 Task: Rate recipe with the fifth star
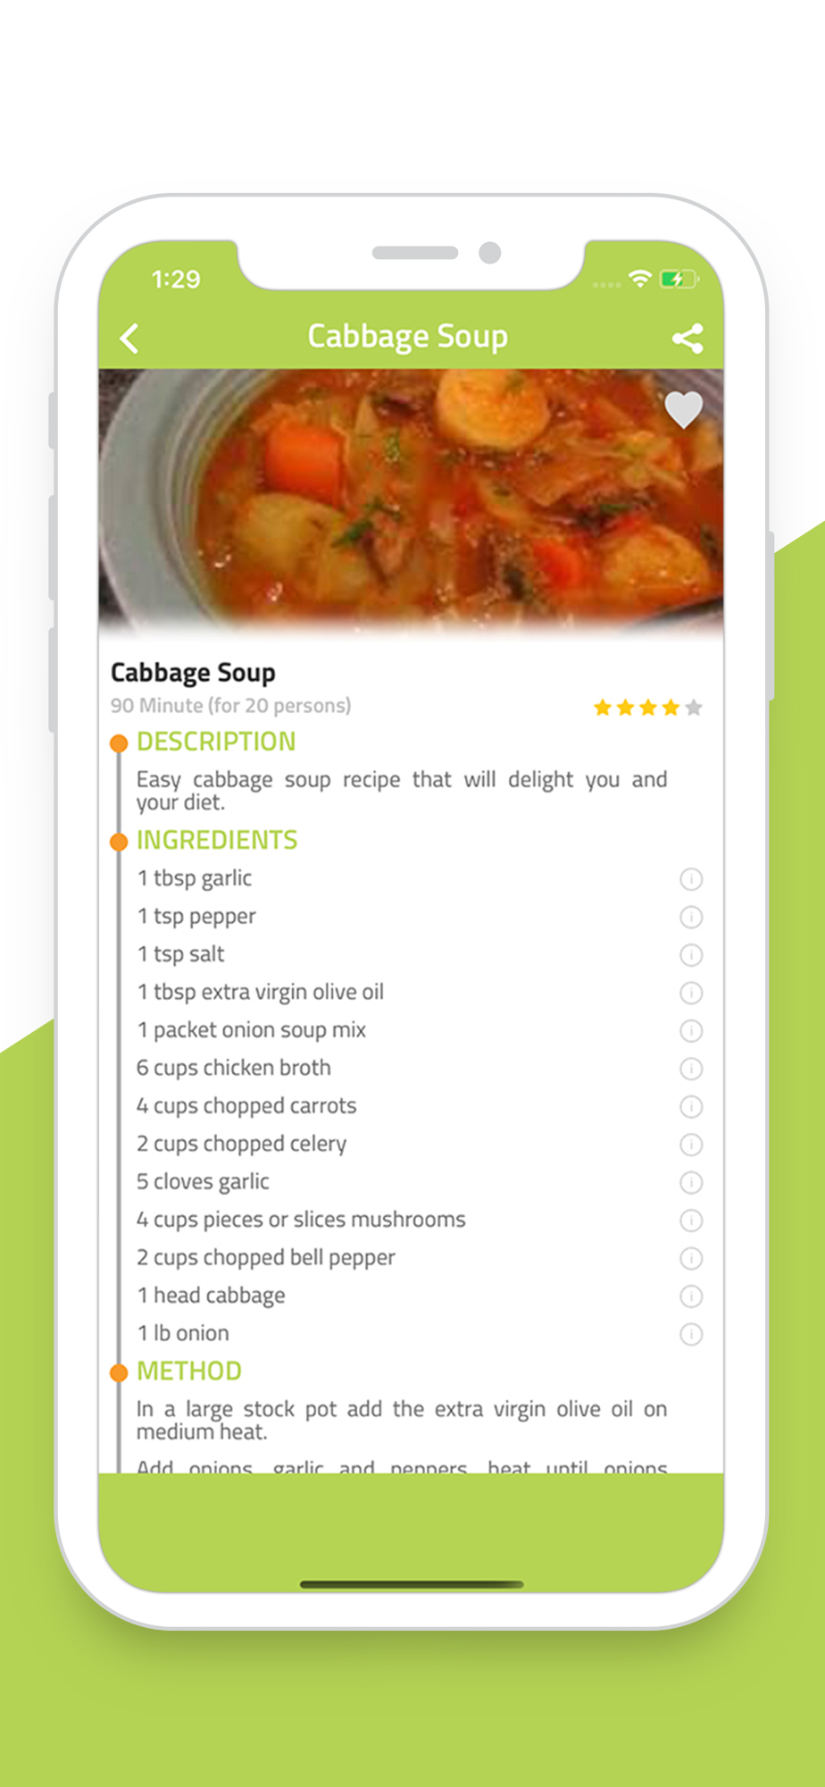694,709
